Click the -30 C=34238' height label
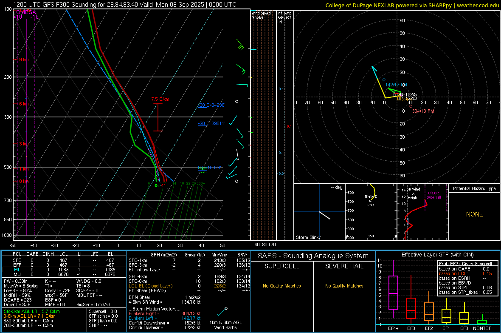The height and width of the screenshot is (333, 501). coord(211,105)
